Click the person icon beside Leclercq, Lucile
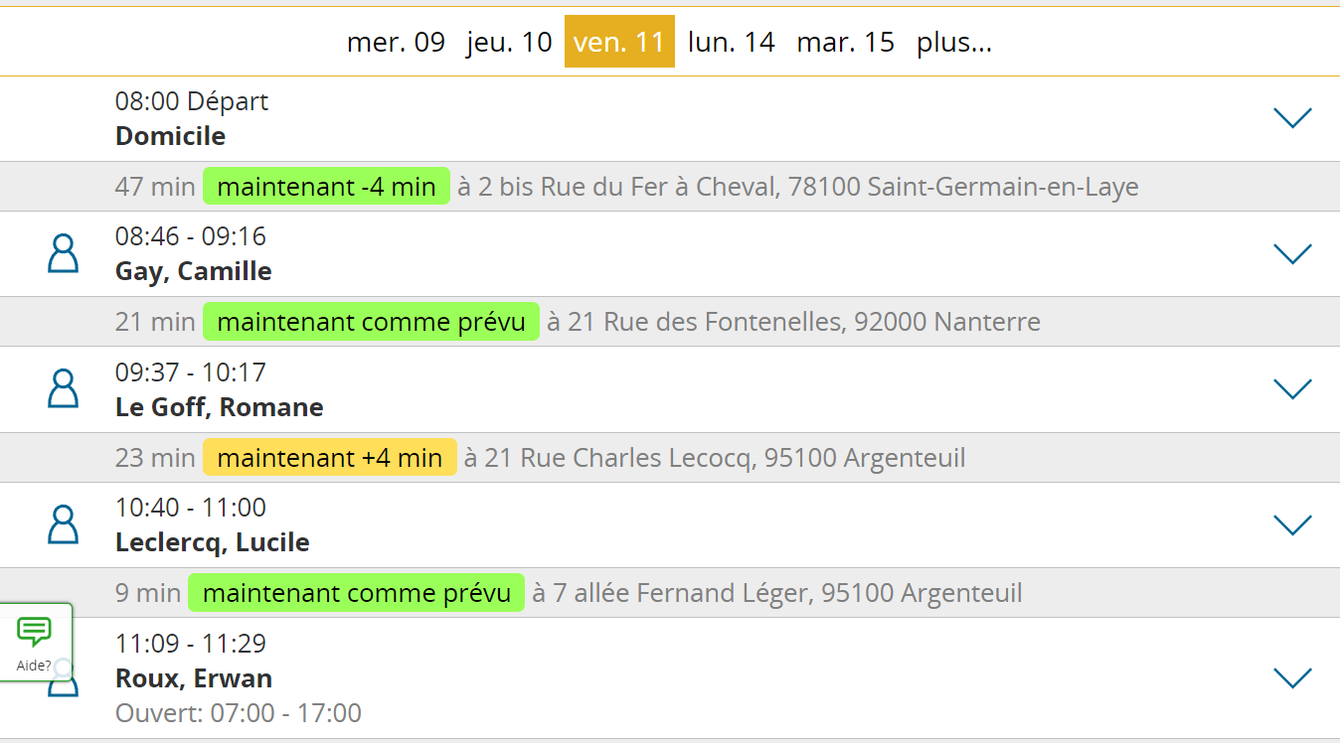1340x743 pixels. [63, 523]
